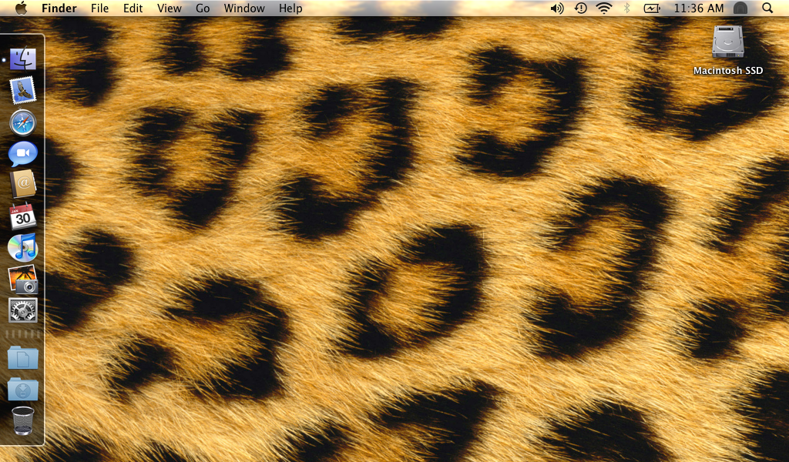Viewport: 789px width, 462px height.
Task: Open the Window menu
Action: pyautogui.click(x=244, y=8)
